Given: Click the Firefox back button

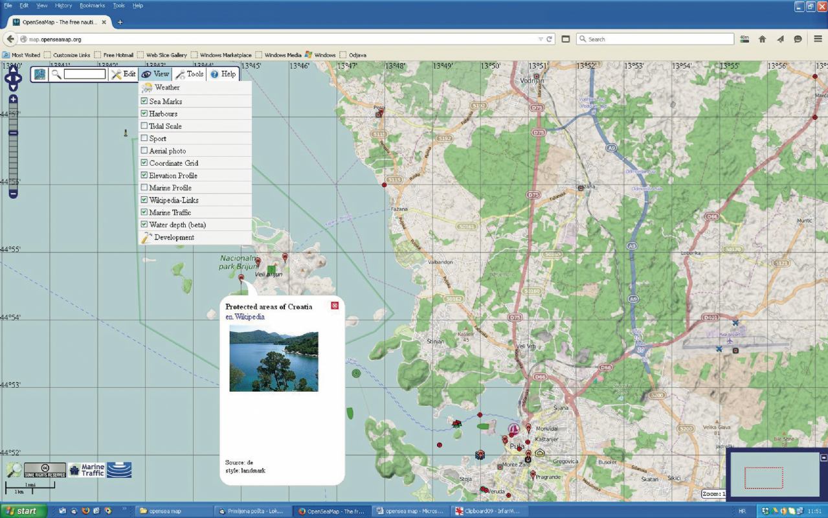Looking at the screenshot, I should click(10, 39).
